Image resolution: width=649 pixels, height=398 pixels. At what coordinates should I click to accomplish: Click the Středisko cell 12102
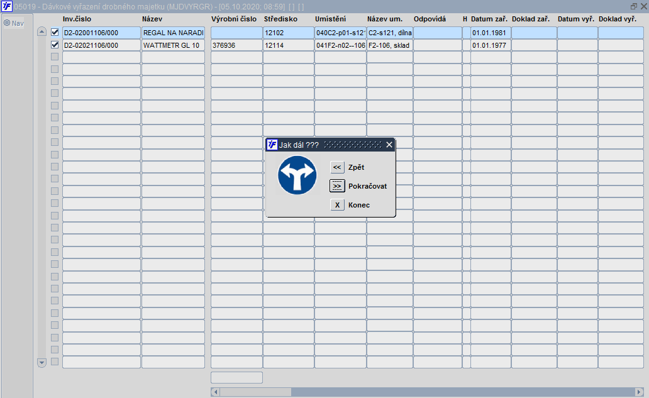pos(289,33)
